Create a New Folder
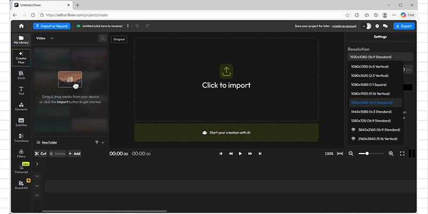Screen dimensions: 428x214 click(x=47, y=142)
